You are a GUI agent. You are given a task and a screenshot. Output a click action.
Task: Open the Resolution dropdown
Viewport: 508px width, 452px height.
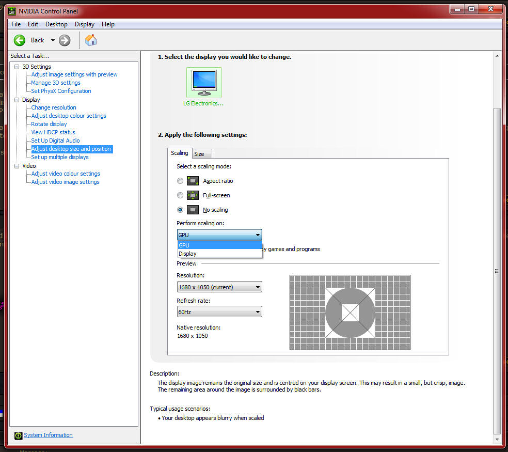(x=219, y=287)
